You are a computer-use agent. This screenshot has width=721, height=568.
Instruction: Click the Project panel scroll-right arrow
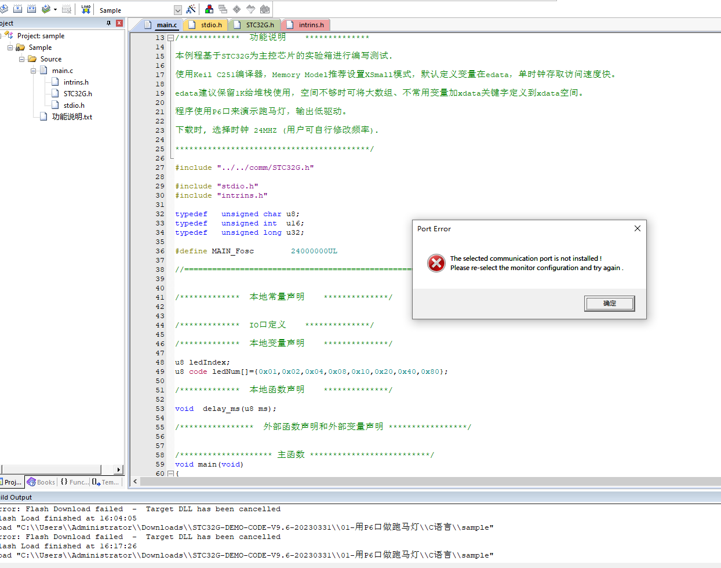point(119,469)
